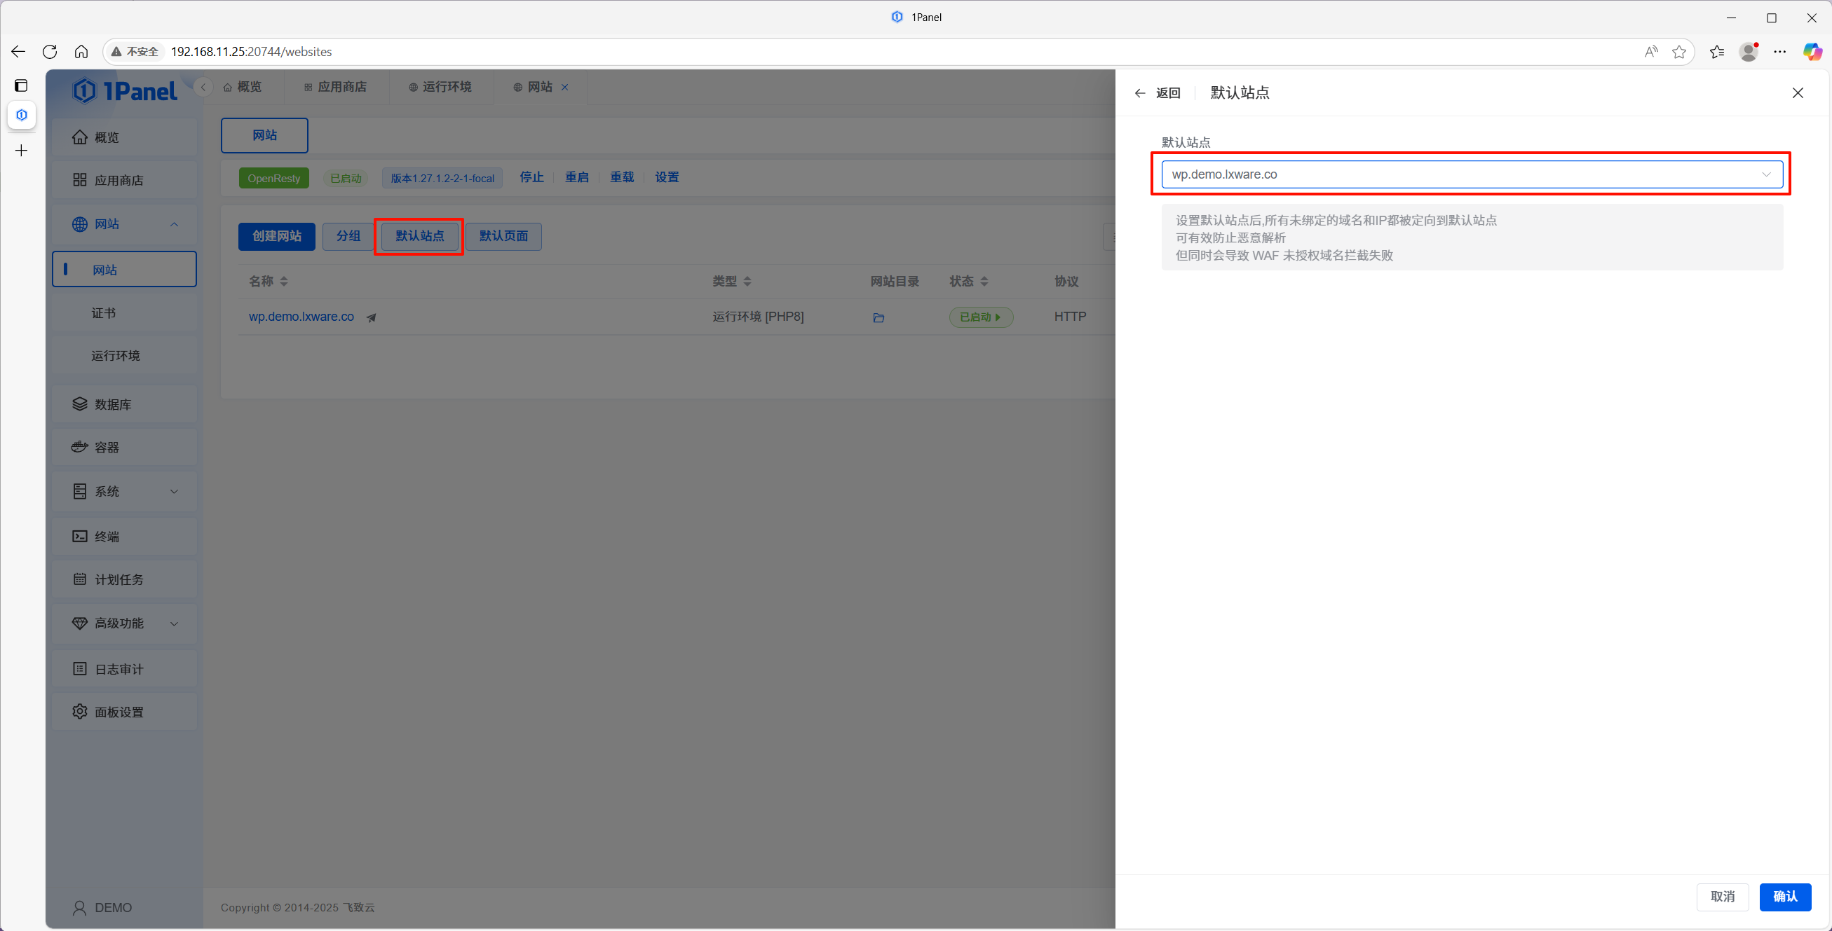Image resolution: width=1832 pixels, height=931 pixels.
Task: Expand the 系统 sidebar group
Action: coord(125,491)
